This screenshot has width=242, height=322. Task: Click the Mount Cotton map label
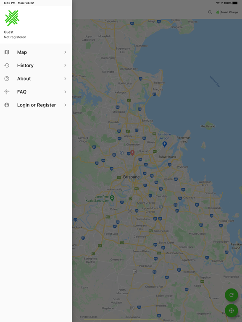pyautogui.click(x=197, y=234)
